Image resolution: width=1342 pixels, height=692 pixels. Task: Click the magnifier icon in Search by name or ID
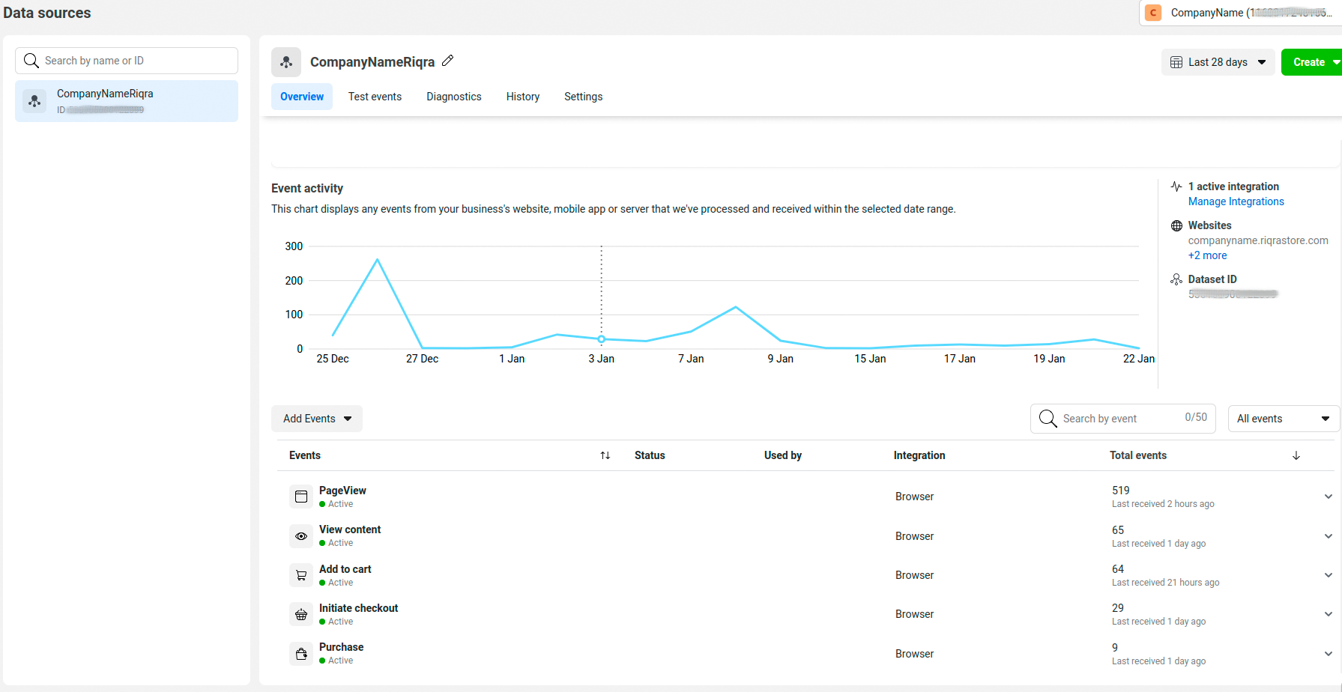pyautogui.click(x=31, y=61)
